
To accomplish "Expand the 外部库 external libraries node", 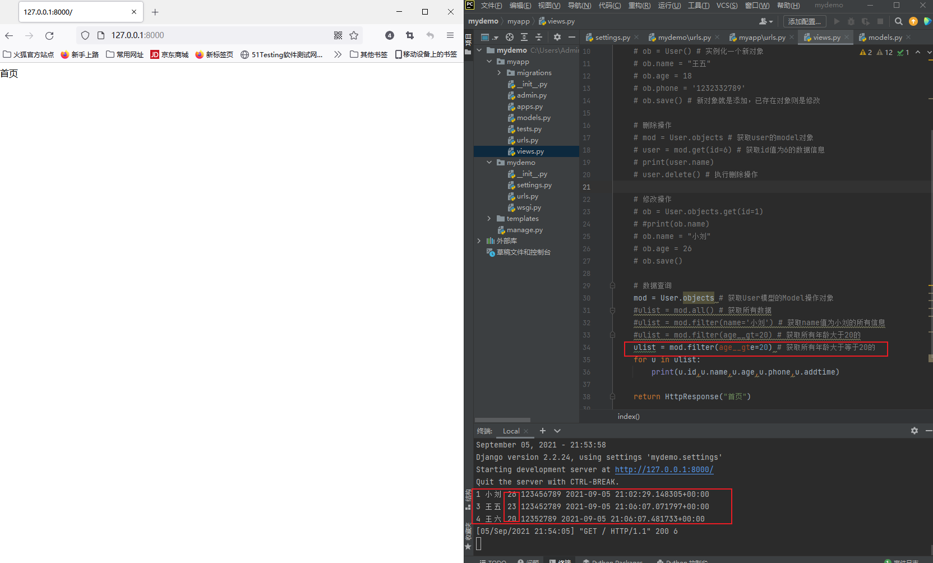I will point(479,241).
